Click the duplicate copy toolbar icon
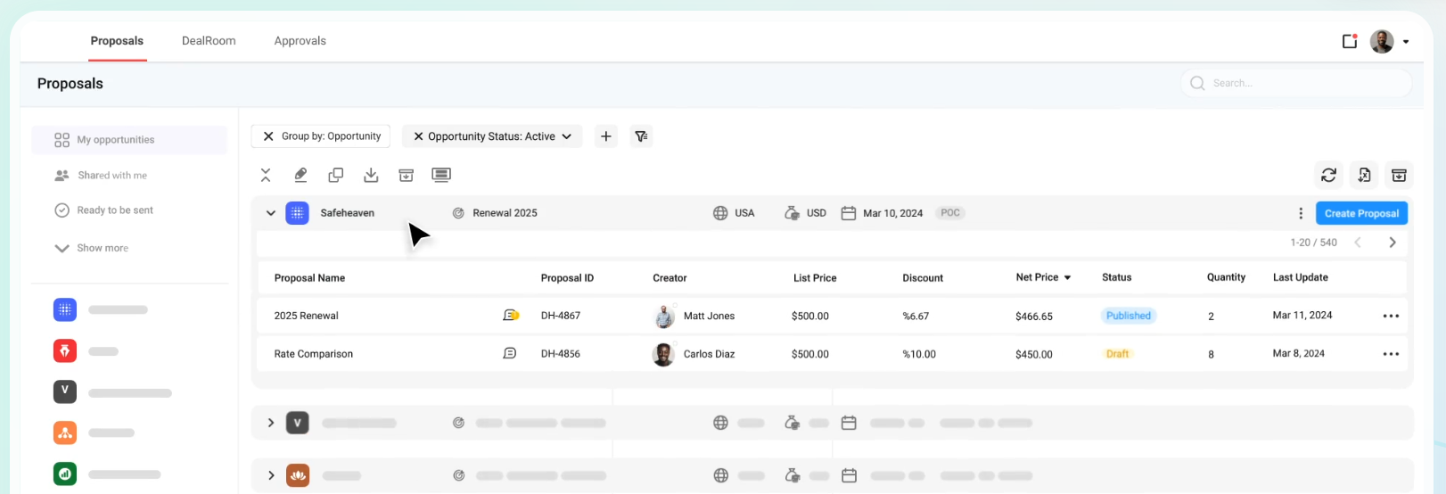 (336, 175)
